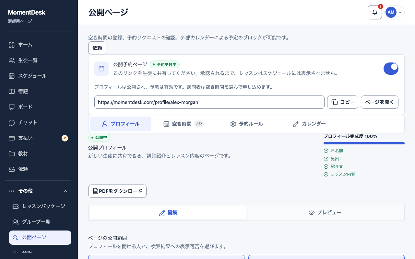This screenshot has width=415, height=259.
Task: Open チャット speech bubble icon
Action: tap(12, 122)
